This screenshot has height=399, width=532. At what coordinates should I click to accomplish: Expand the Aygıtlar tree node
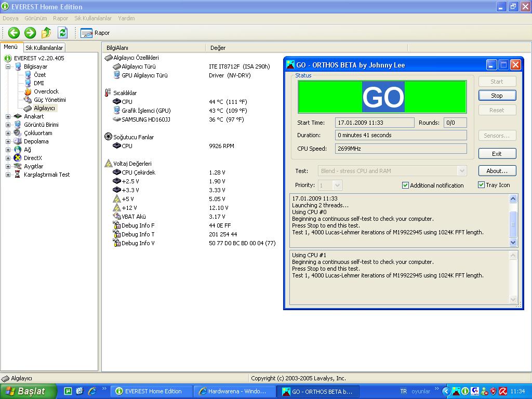click(8, 166)
